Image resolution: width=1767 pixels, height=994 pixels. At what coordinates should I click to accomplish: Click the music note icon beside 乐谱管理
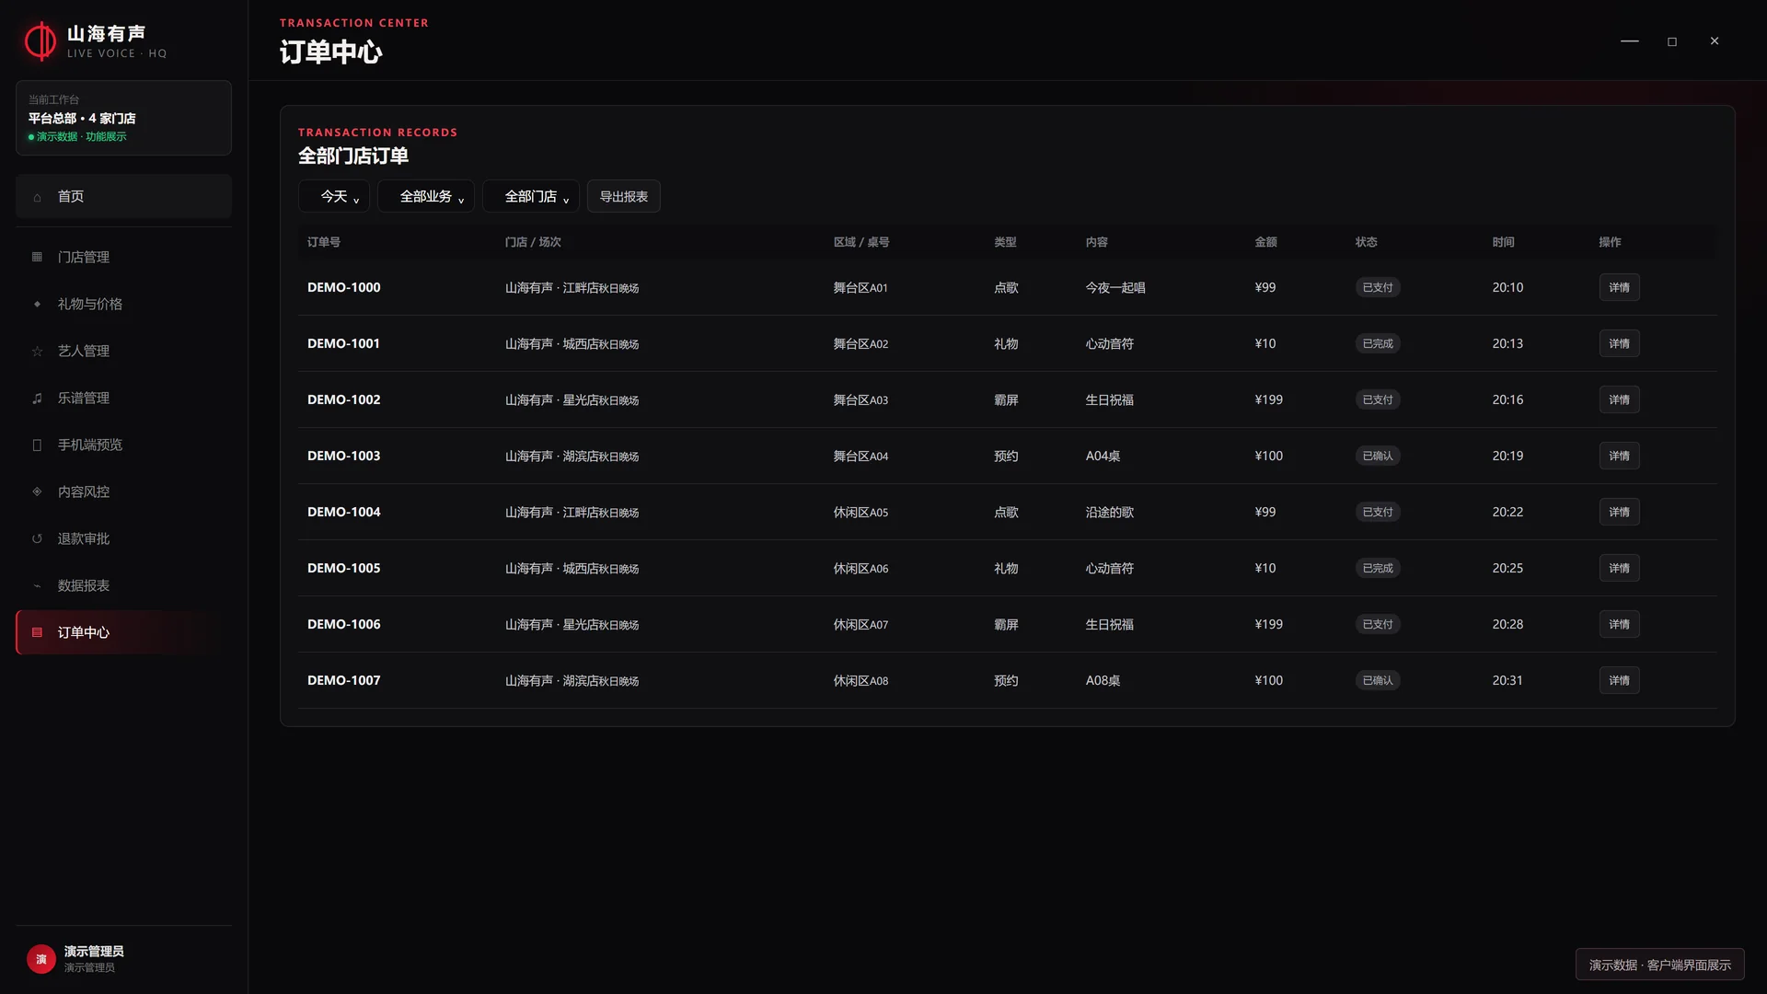[x=37, y=398]
